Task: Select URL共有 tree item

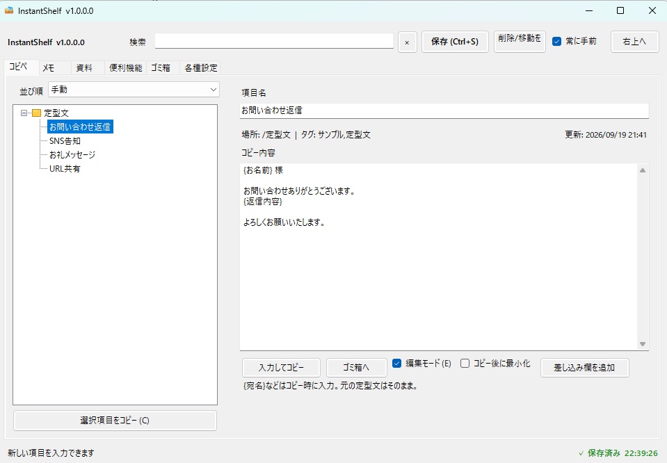Action: pyautogui.click(x=65, y=169)
